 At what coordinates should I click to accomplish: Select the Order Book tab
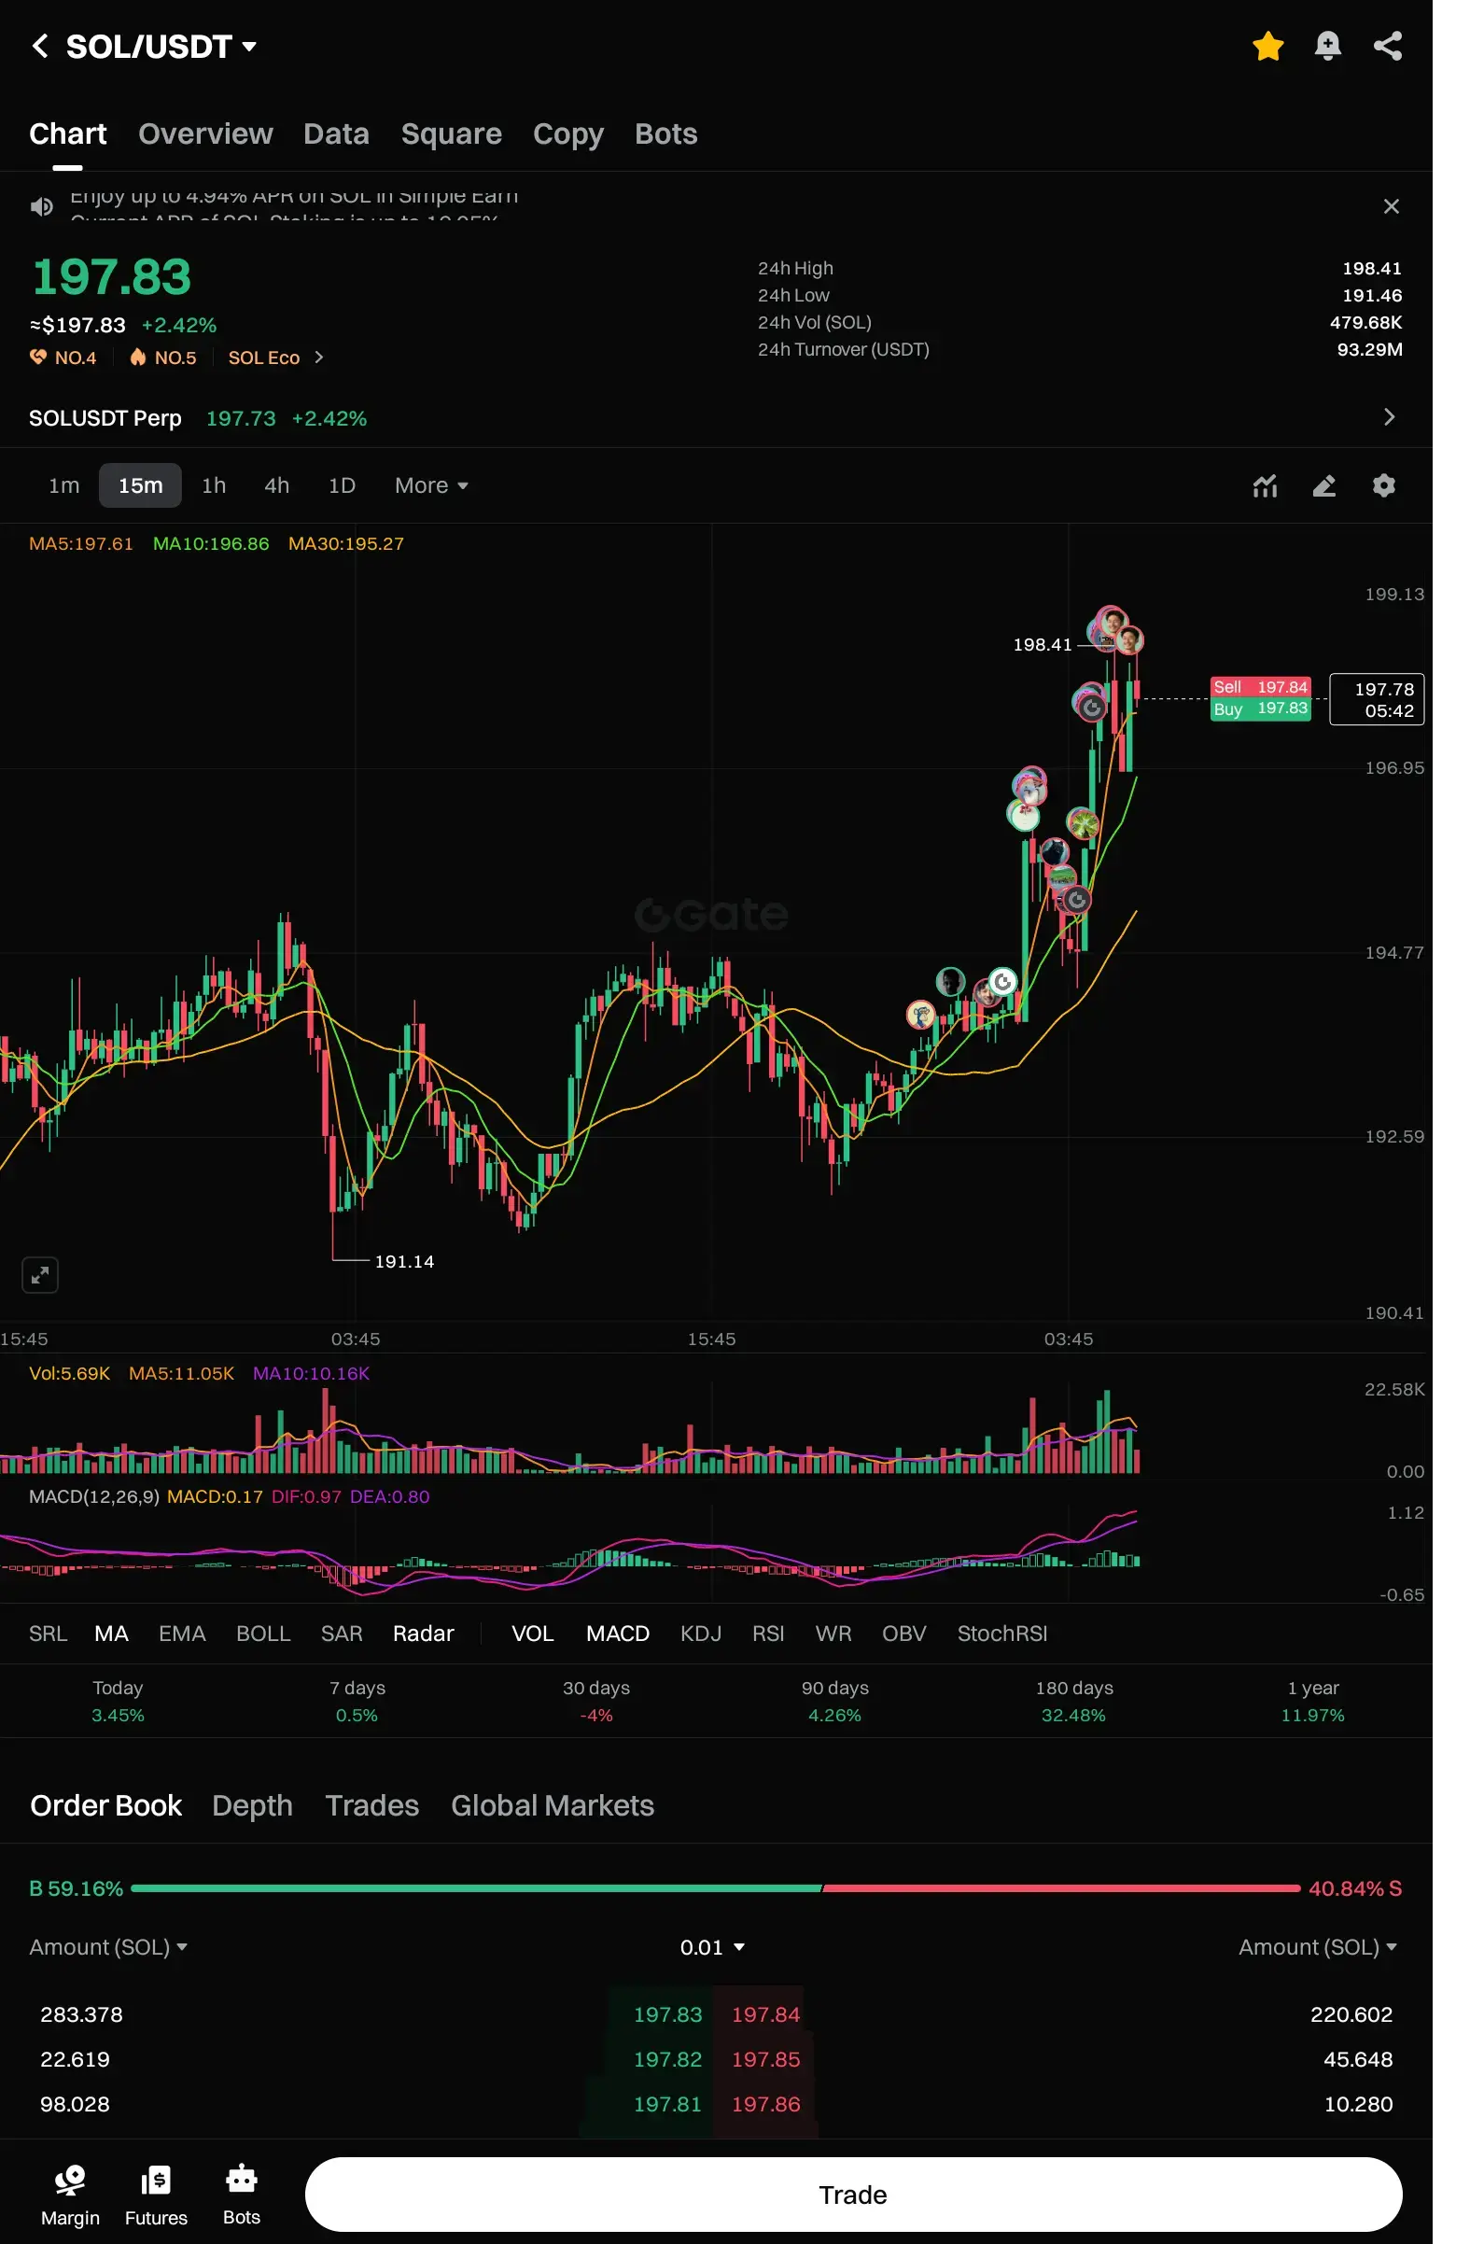105,1805
